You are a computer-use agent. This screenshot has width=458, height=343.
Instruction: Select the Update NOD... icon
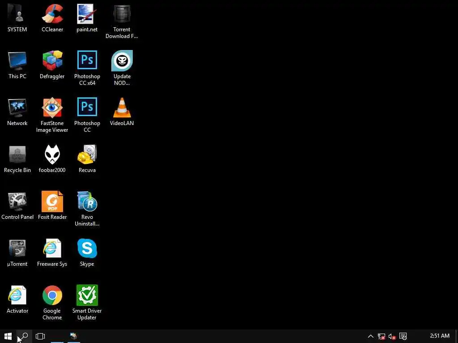tap(122, 68)
